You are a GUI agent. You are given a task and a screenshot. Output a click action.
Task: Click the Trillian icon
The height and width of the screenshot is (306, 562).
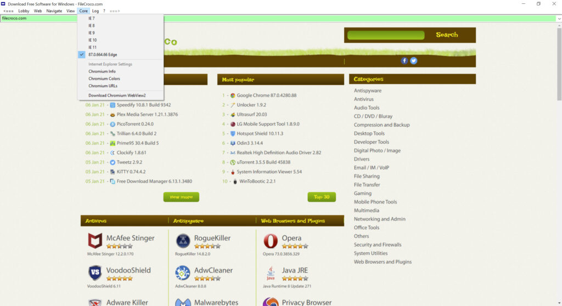pos(113,134)
